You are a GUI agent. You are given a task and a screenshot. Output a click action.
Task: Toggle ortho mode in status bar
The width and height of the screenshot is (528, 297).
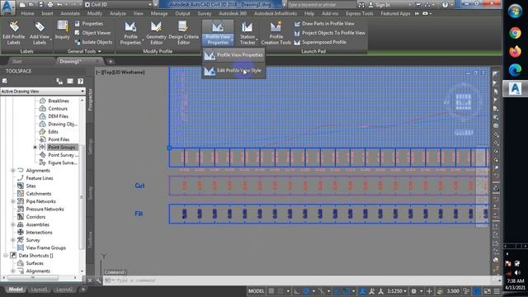[296, 291]
